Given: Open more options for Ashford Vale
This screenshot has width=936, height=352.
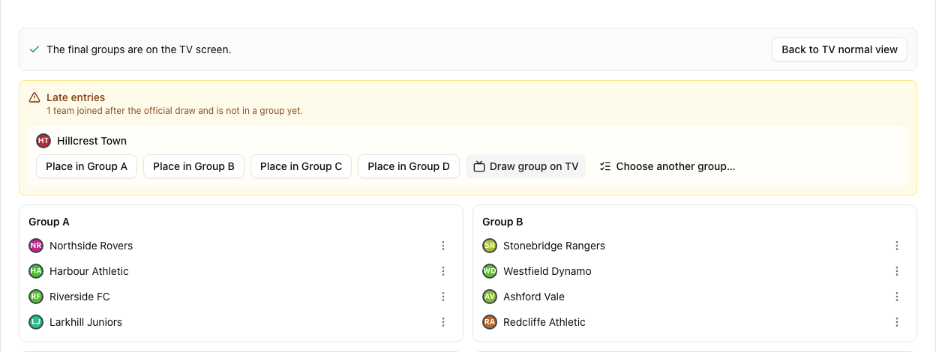Looking at the screenshot, I should [897, 297].
